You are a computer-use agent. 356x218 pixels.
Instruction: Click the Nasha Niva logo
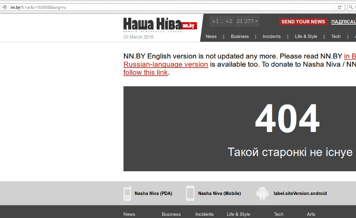tap(160, 25)
